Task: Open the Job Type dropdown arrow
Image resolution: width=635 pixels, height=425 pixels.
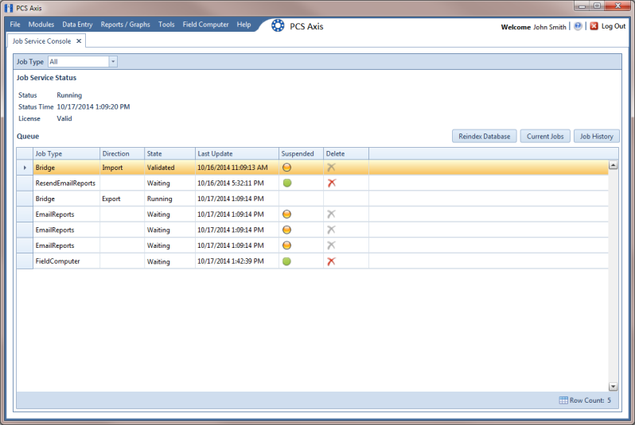Action: 113,62
